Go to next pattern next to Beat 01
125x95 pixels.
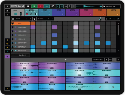coord(31,19)
